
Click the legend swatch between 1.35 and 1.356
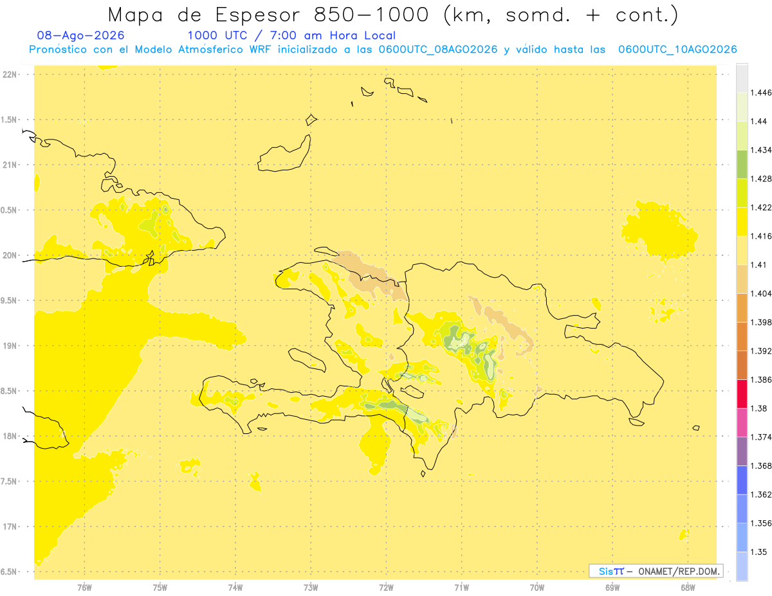742,537
